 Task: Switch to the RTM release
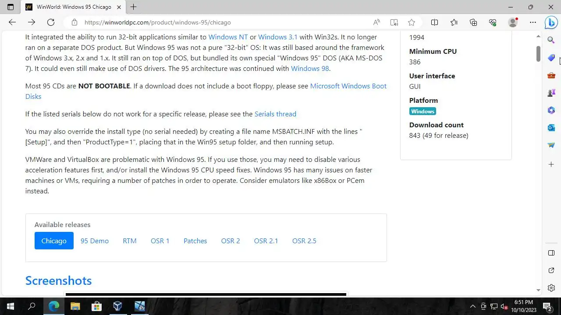tap(130, 241)
